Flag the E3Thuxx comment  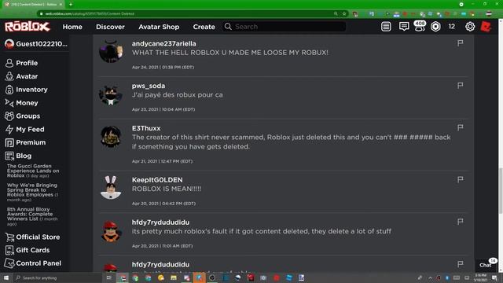point(460,127)
